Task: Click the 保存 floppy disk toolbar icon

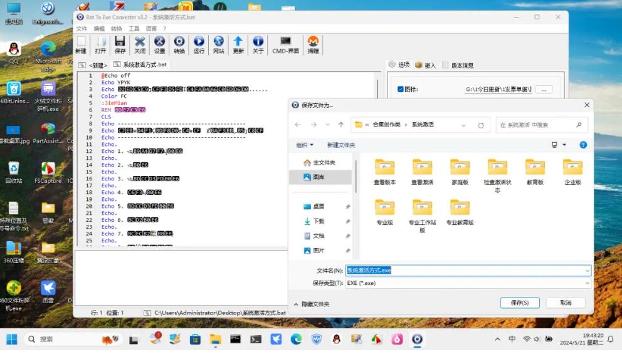Action: (120, 44)
